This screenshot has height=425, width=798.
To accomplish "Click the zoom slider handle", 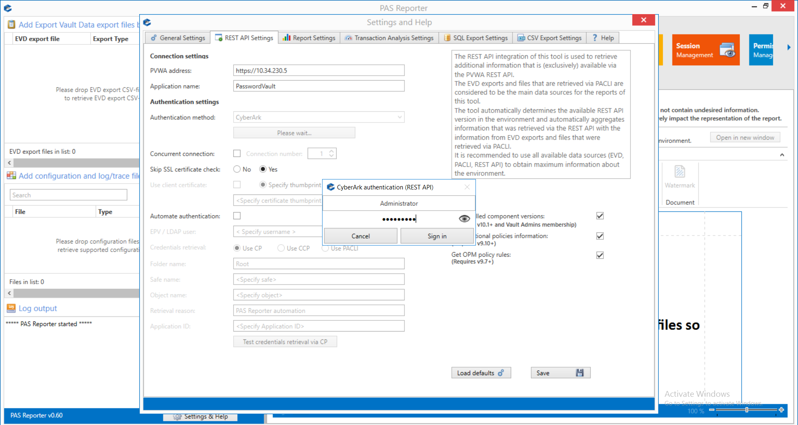I will click(x=747, y=410).
